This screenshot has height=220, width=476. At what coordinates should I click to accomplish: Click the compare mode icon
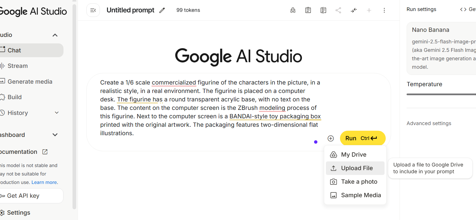point(323,10)
